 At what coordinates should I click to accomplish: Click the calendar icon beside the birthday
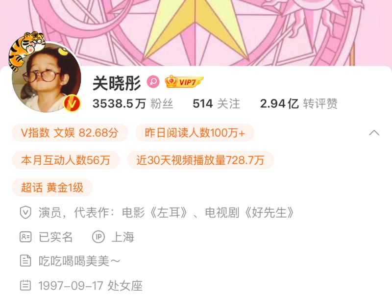[25, 285]
